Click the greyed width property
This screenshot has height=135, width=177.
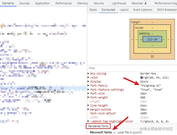94,117
